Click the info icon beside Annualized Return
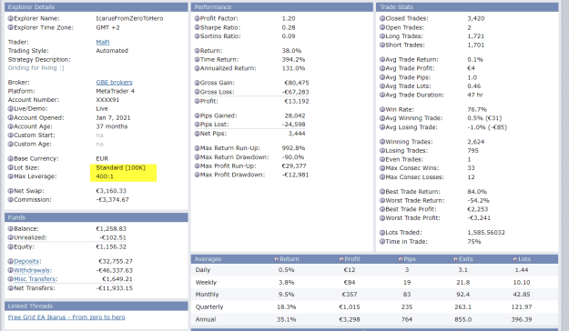The image size is (569, 331). pyautogui.click(x=197, y=68)
